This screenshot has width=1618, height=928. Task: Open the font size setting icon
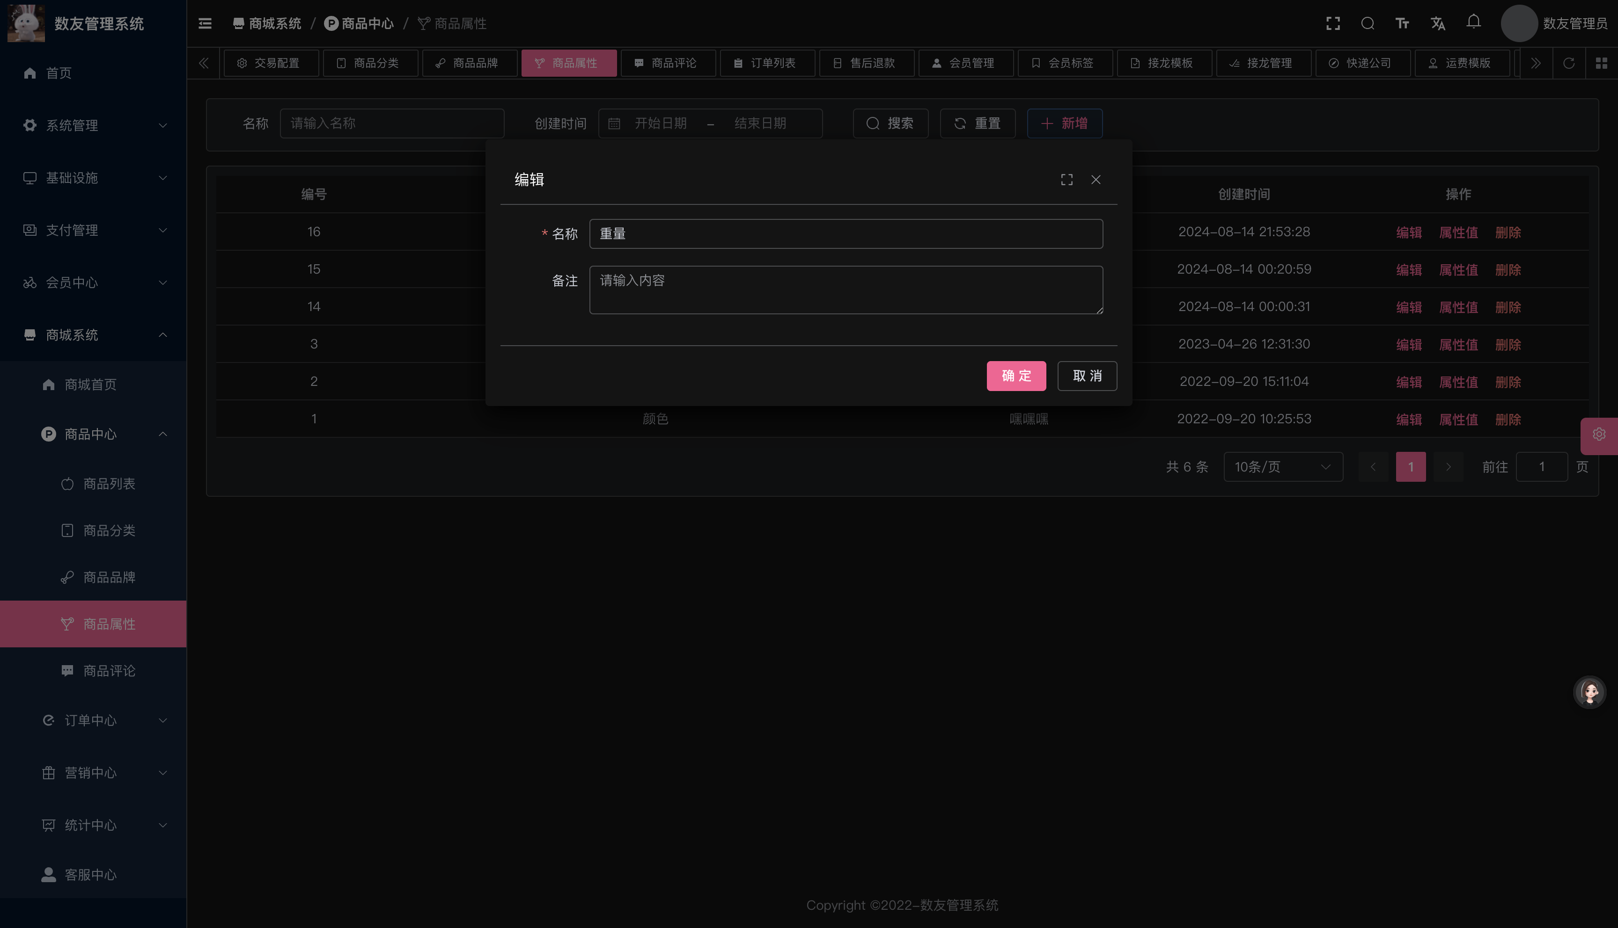1402,23
